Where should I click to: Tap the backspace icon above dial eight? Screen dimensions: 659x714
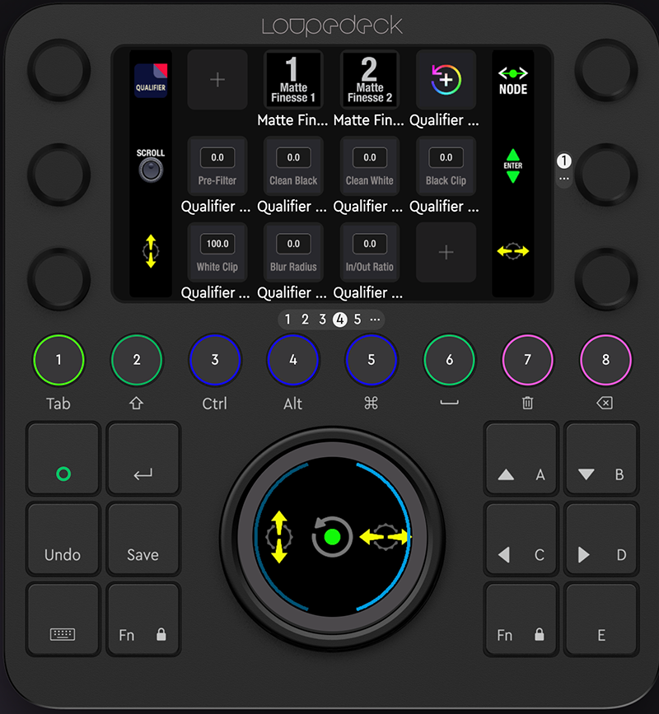point(605,404)
